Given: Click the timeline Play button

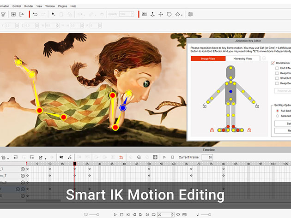Looking at the screenshot, I should (x=164, y=157).
